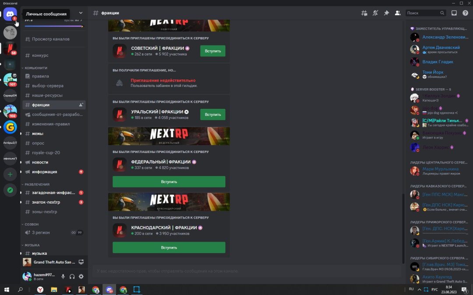473x295 pixels.
Task: Open the Threads icon in channel header
Action: click(364, 13)
